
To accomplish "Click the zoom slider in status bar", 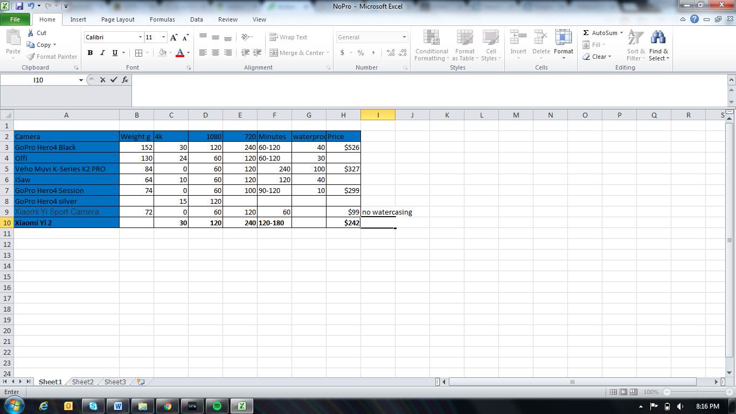I will (x=698, y=392).
